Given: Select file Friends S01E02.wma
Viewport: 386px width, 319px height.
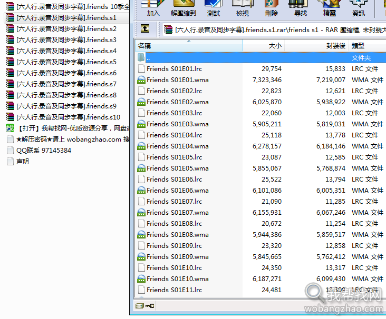Looking at the screenshot, I should click(178, 102).
